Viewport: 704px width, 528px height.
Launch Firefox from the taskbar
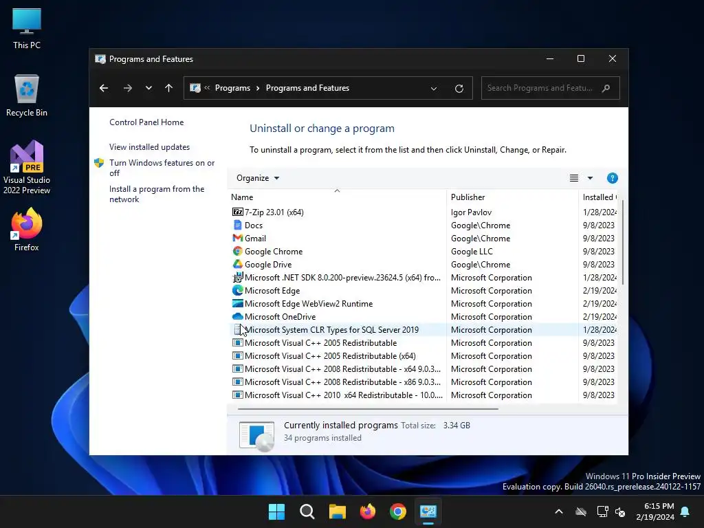(368, 511)
